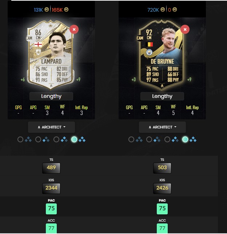The height and width of the screenshot is (234, 227).
Task: Click Lampard's England flag icon
Action: point(38,44)
